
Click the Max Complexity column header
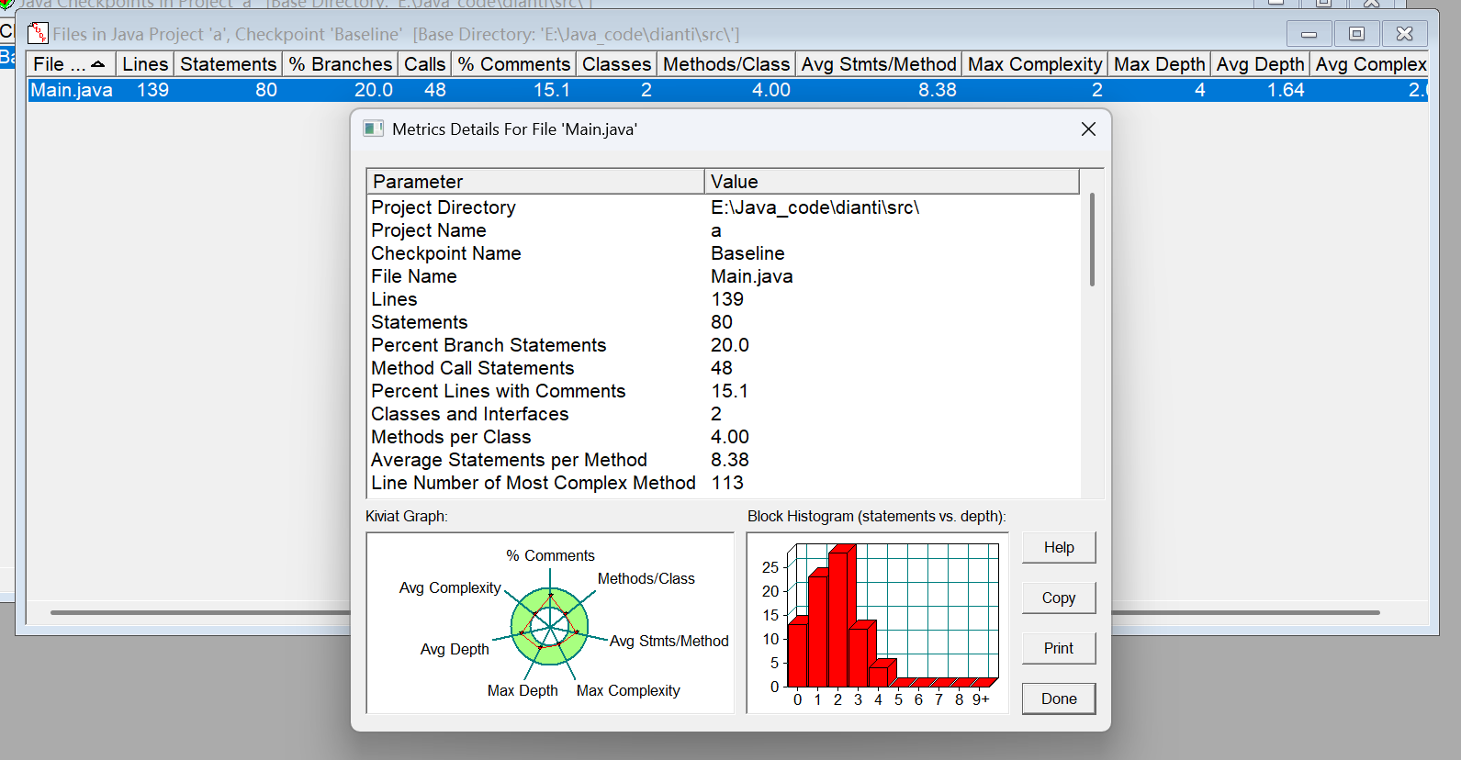tap(1035, 64)
